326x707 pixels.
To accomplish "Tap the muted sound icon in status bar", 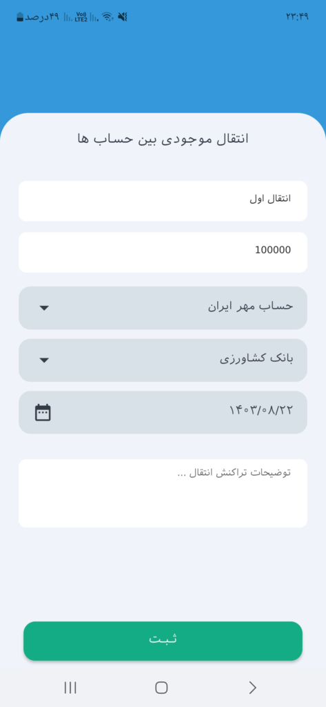I will [x=123, y=17].
